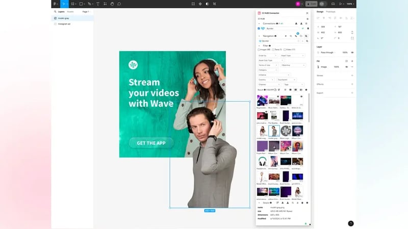This screenshot has width=408, height=229.
Task: Toggle the Video filter checkbox
Action: pos(285,49)
